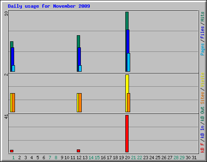Click green weekend day "15" on the x-axis
The height and width of the screenshot is (162, 207).
[97, 158]
